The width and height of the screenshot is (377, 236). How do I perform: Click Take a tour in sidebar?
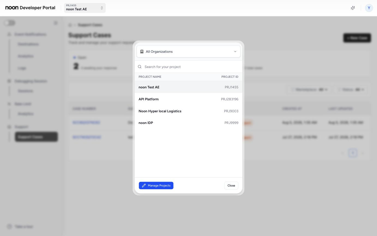21,226
